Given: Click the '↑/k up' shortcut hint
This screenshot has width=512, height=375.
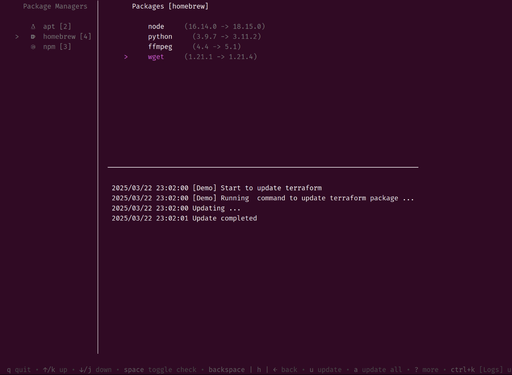Looking at the screenshot, I should (55, 370).
